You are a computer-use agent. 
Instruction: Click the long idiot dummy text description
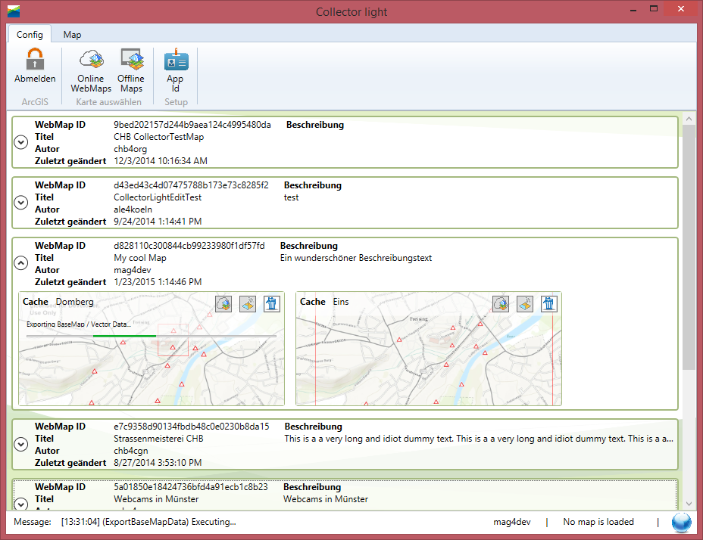479,439
